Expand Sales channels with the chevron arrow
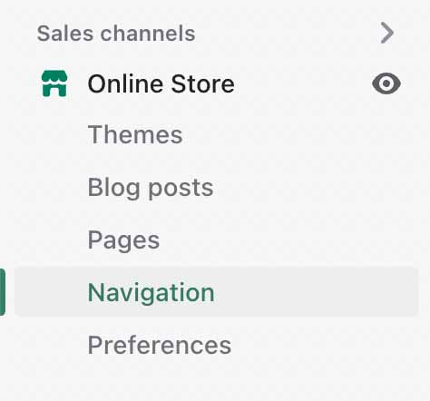The image size is (430, 401). [x=386, y=33]
